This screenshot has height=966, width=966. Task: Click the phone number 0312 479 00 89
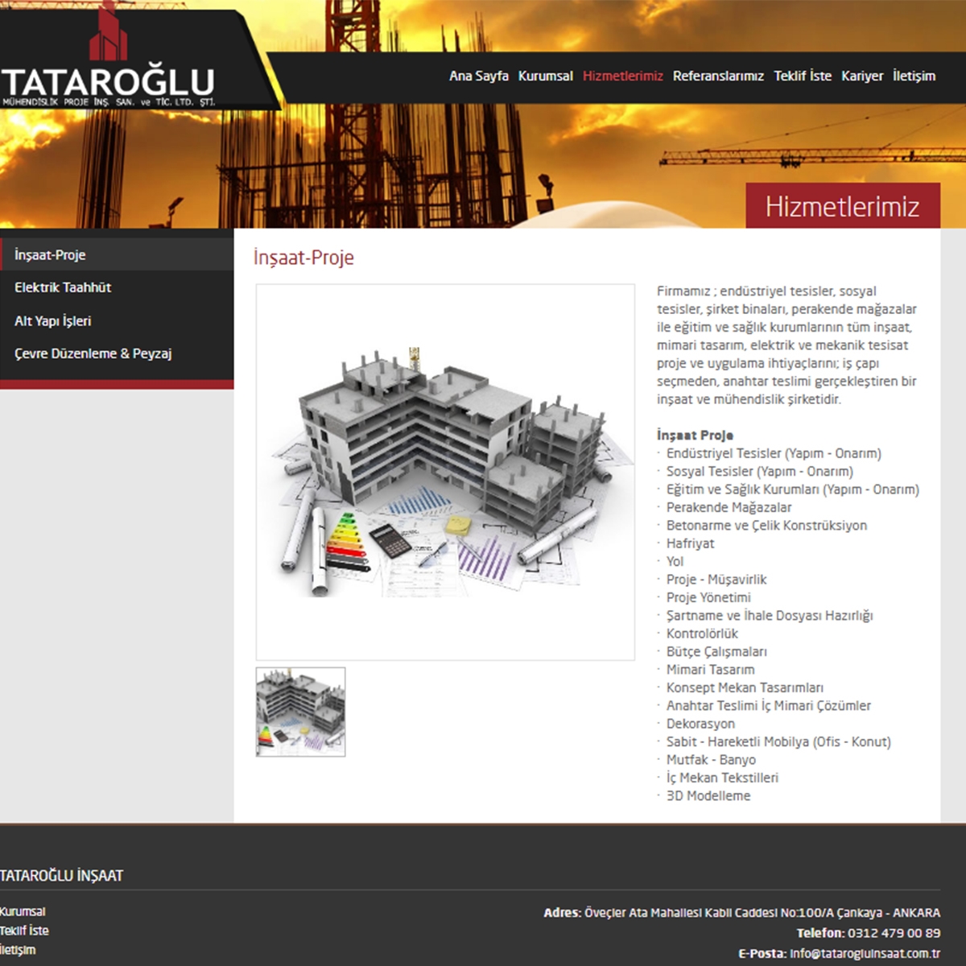click(x=894, y=933)
